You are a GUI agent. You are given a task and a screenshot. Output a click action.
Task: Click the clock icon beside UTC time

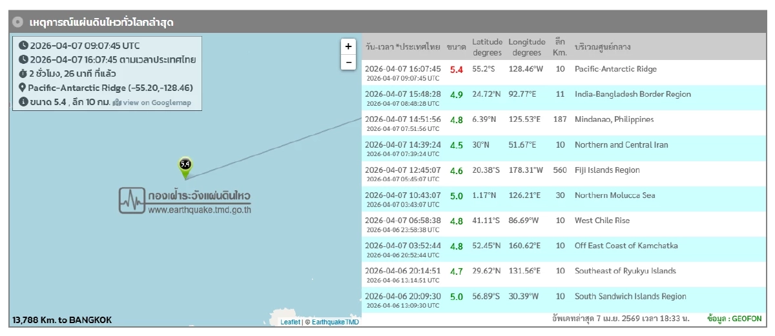[x=23, y=46]
